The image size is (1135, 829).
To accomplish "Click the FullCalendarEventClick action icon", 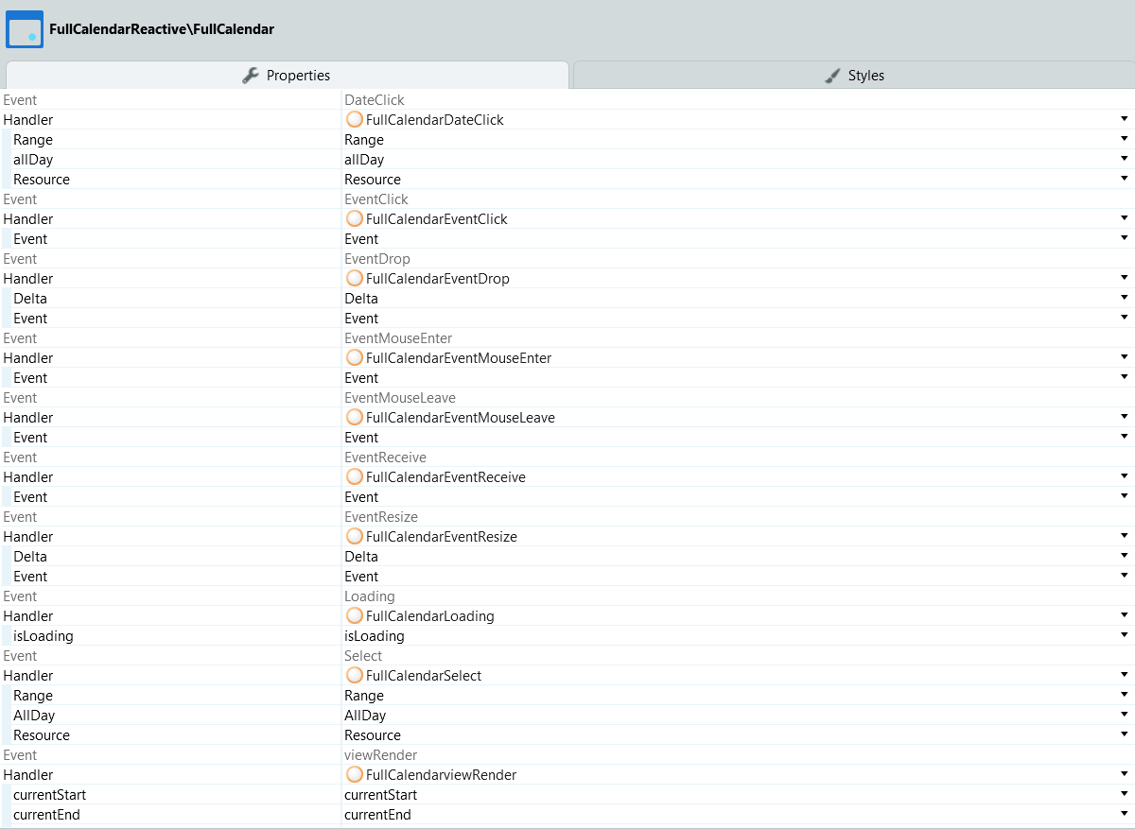I will coord(355,219).
